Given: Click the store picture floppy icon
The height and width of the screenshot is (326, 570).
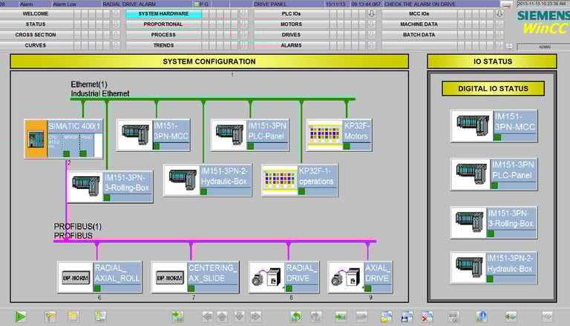Looking at the screenshot, I should tap(407, 316).
